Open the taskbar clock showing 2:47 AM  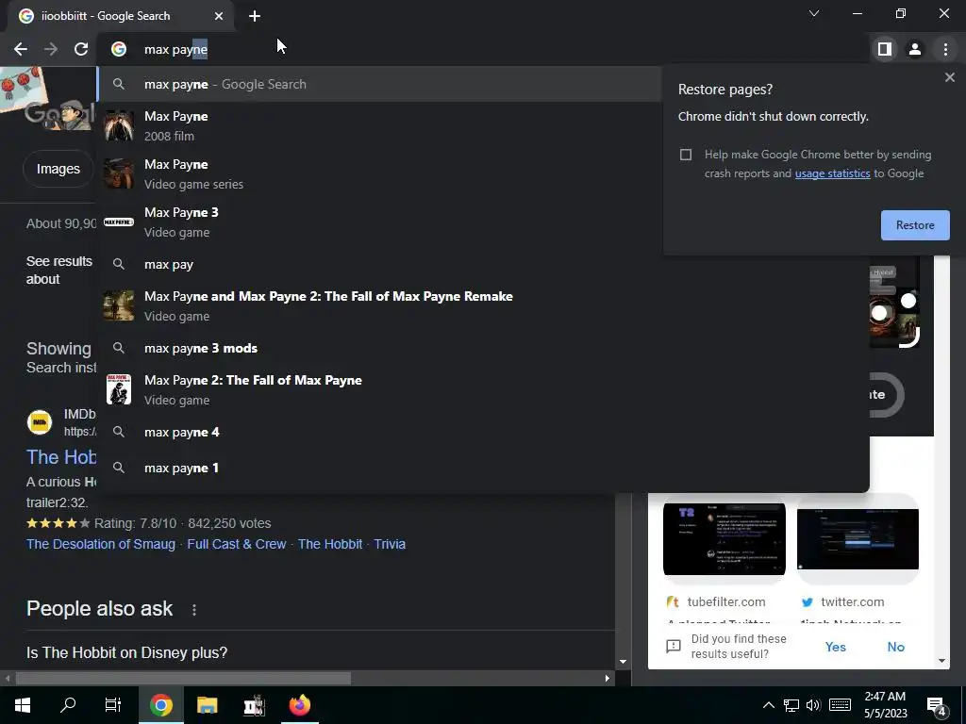click(885, 705)
